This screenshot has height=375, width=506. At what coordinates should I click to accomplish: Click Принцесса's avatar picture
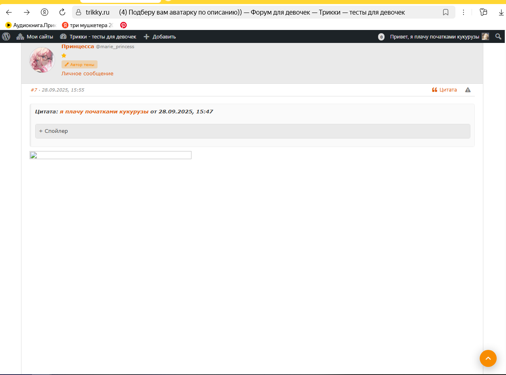[42, 60]
